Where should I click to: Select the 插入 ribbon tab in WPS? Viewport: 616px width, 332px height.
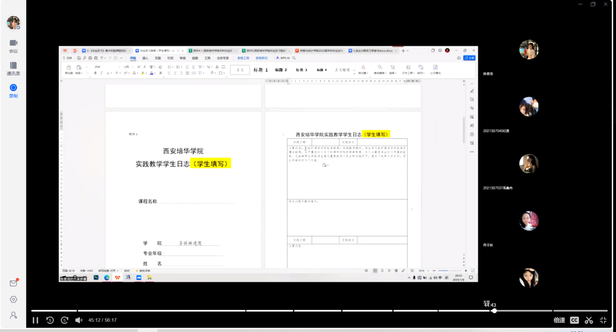[x=145, y=58]
